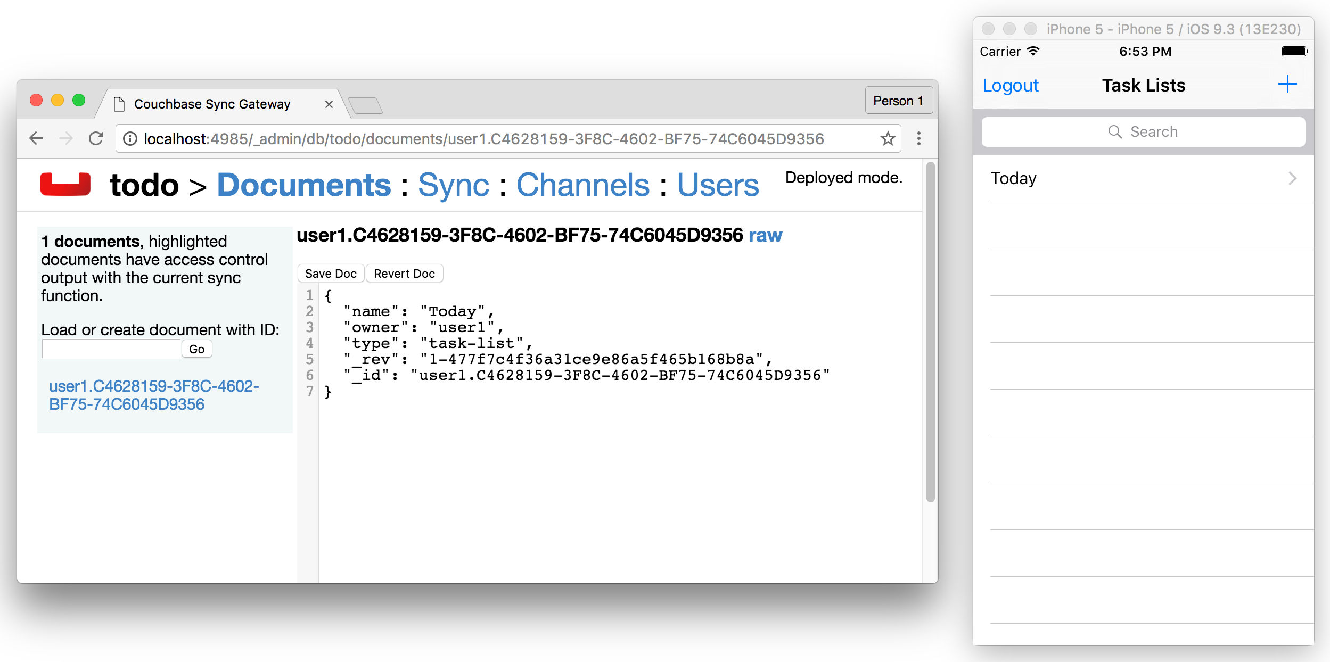The width and height of the screenshot is (1330, 662).
Task: Click the page's vertical scrollbar
Action: pyautogui.click(x=930, y=330)
